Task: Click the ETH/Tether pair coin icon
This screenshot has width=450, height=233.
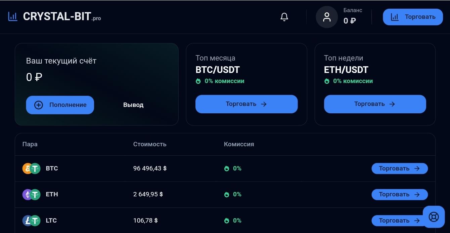Action: pos(31,194)
